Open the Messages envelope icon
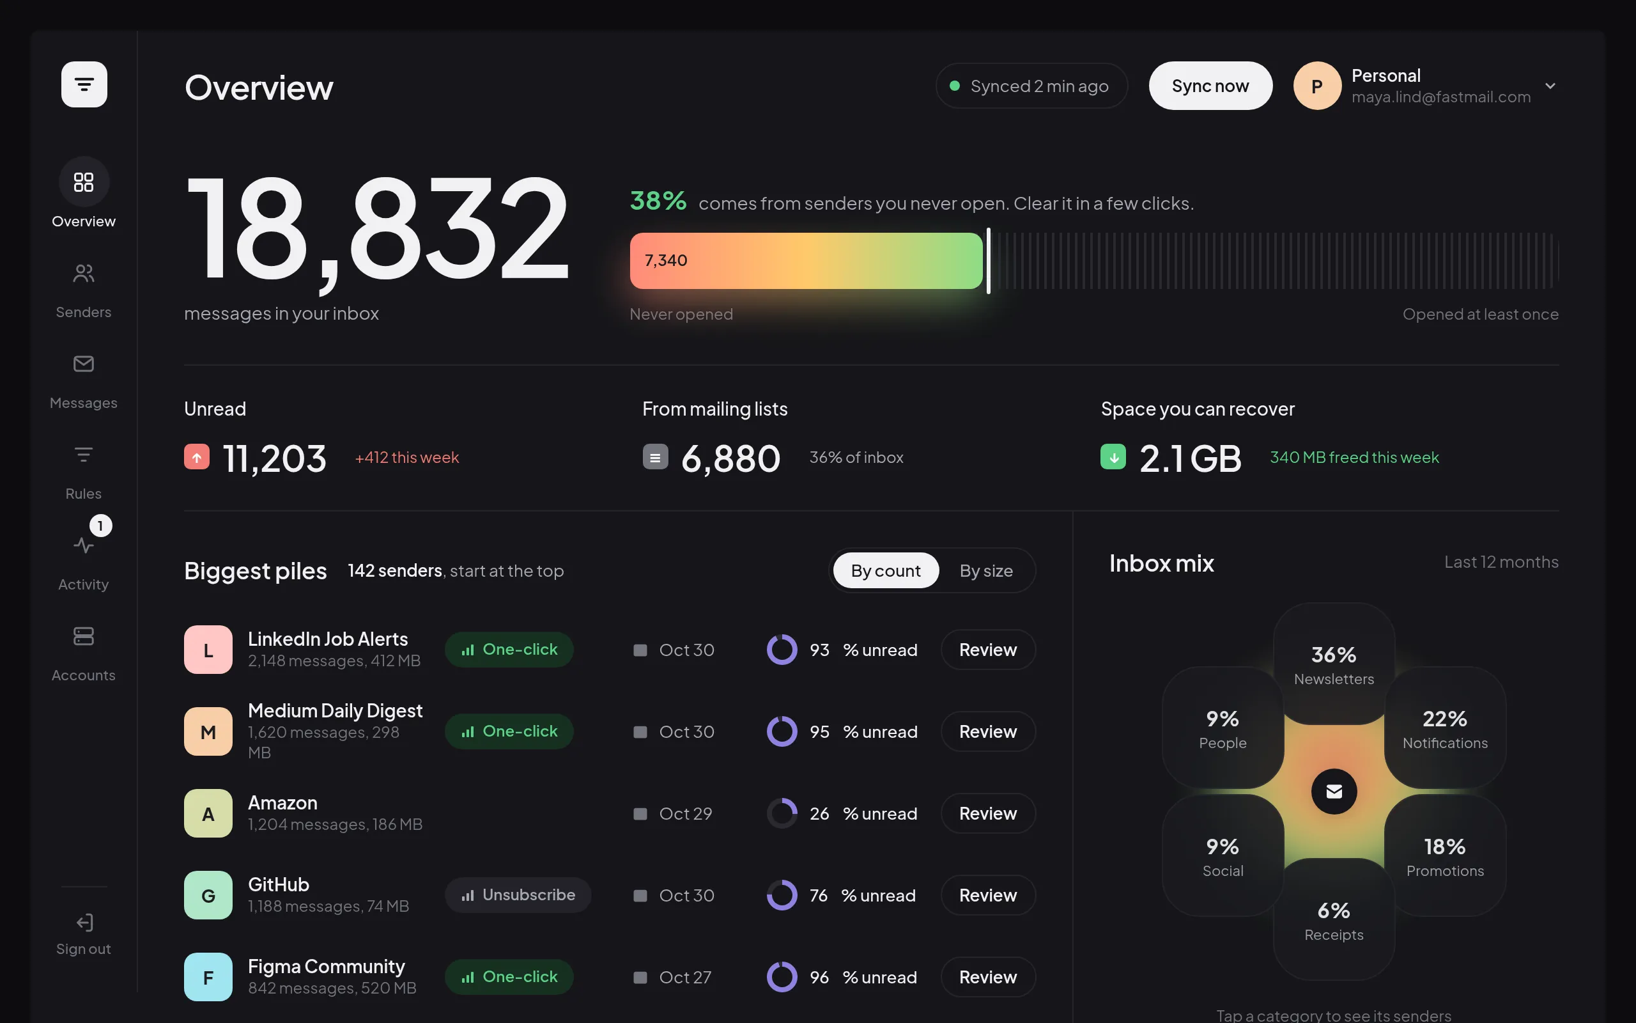This screenshot has width=1636, height=1023. [x=84, y=364]
